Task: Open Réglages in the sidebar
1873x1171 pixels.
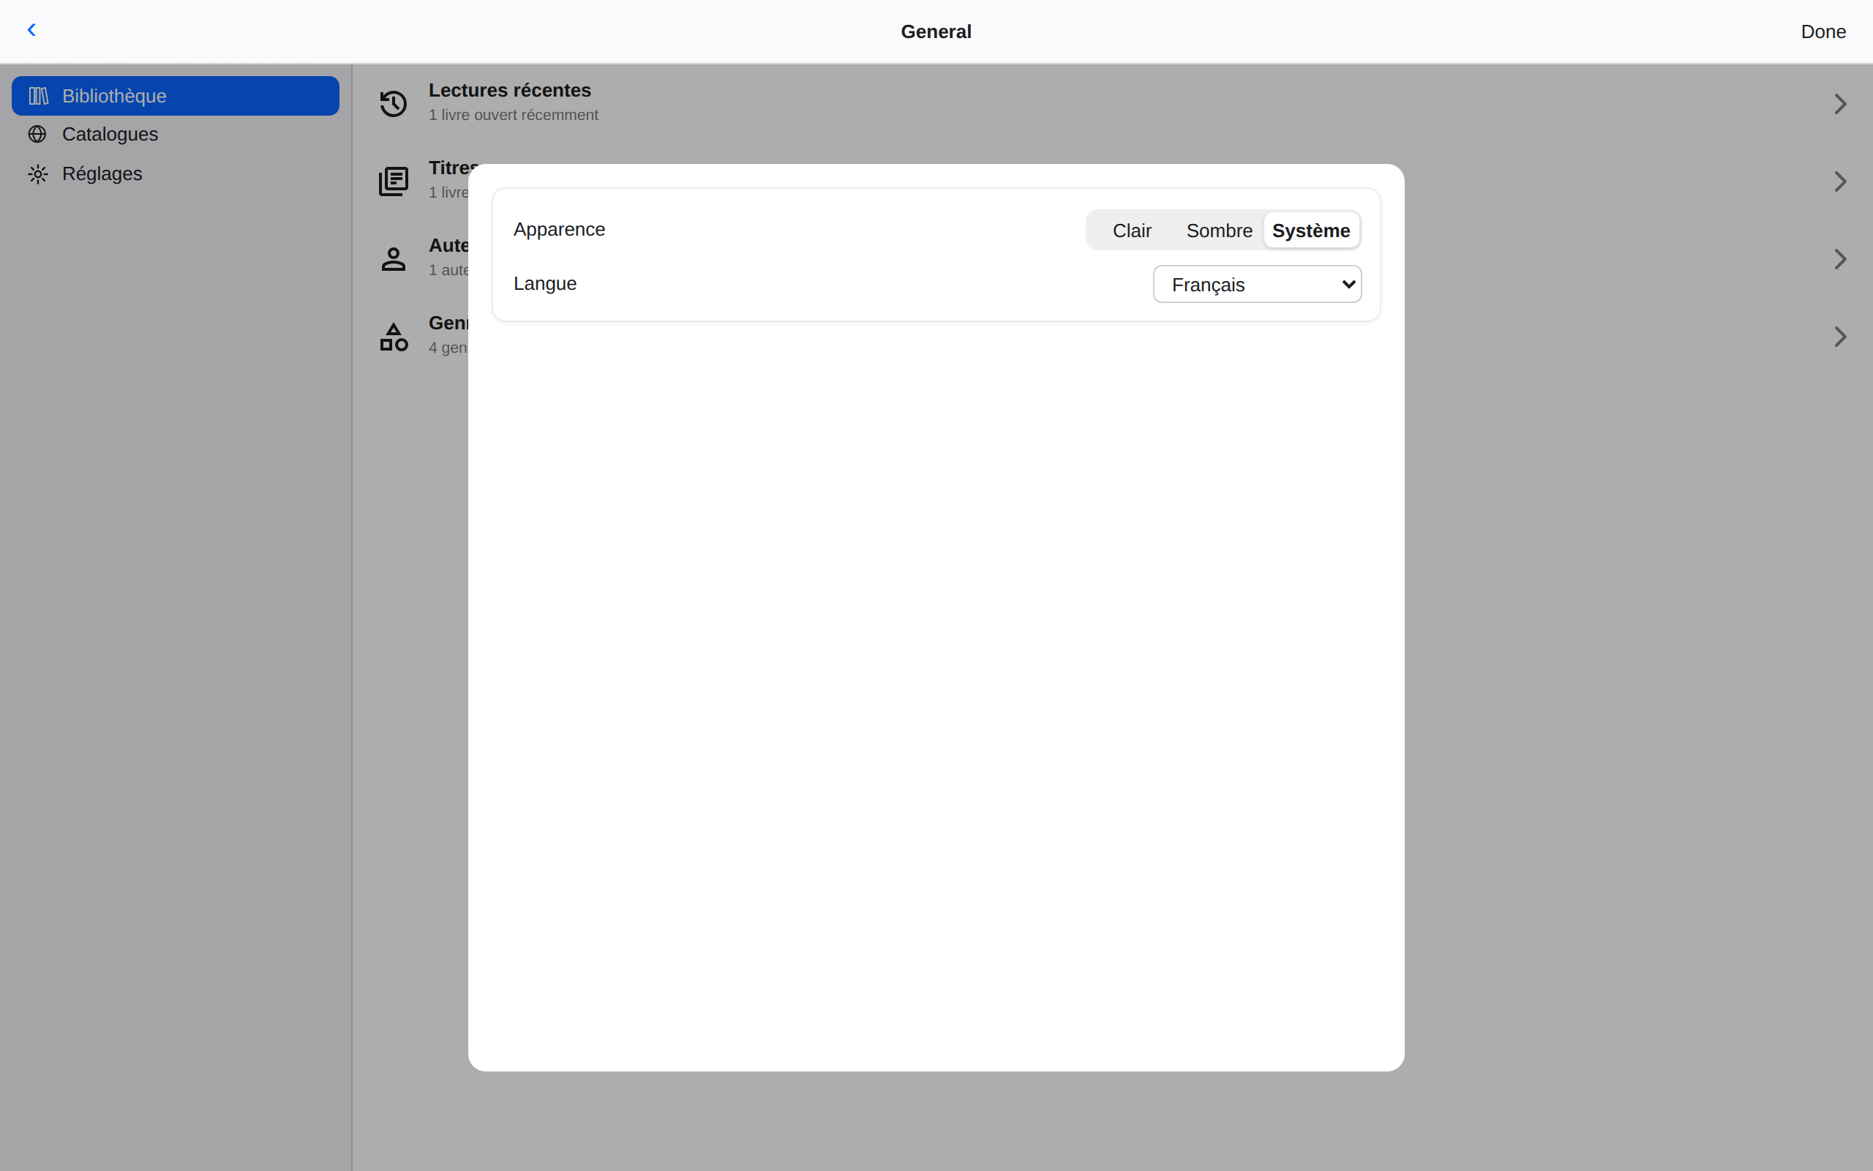Action: [x=175, y=173]
